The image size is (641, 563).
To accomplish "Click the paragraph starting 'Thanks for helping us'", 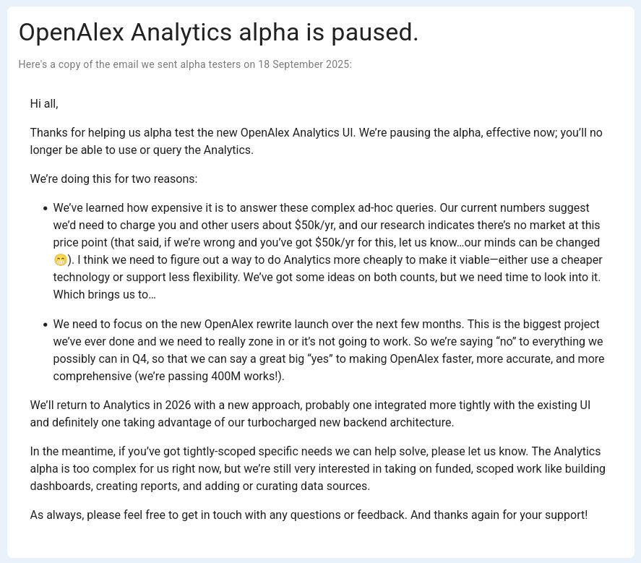I will click(316, 141).
